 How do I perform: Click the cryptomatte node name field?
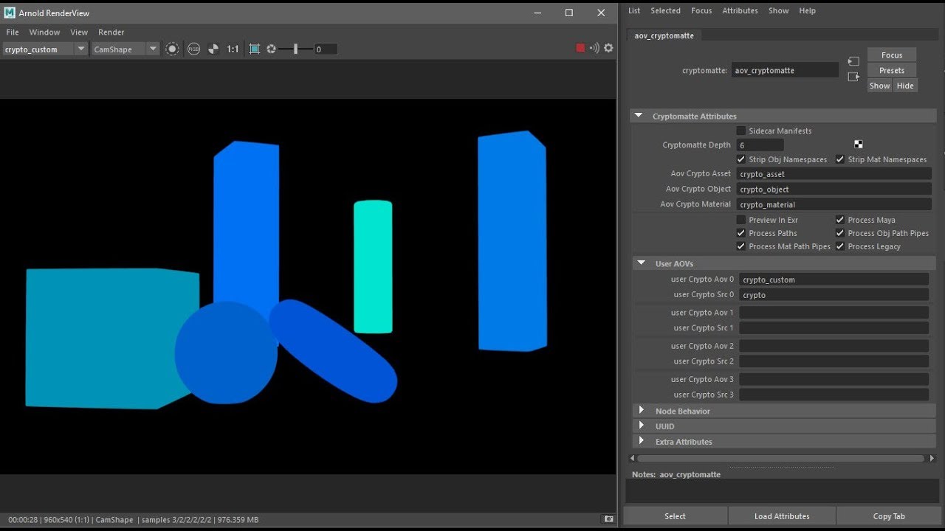(x=785, y=70)
